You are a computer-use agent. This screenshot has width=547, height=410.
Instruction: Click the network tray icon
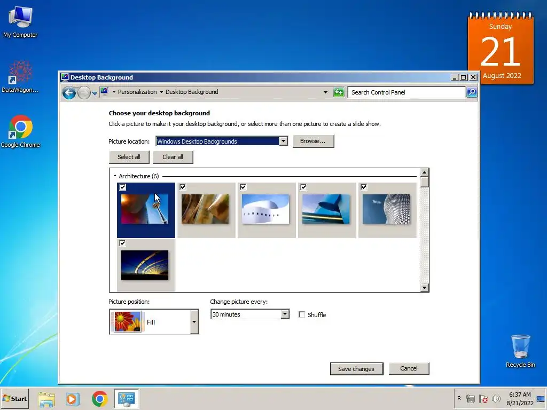click(471, 398)
